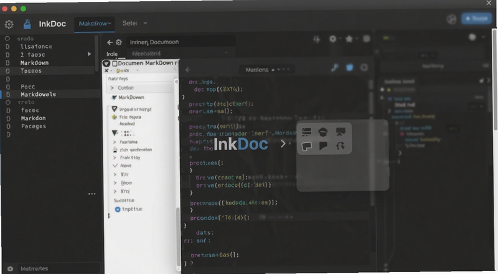This screenshot has width=498, height=274.
Task: Select bottom-middle flag icon in overlay grid
Action: point(323,146)
